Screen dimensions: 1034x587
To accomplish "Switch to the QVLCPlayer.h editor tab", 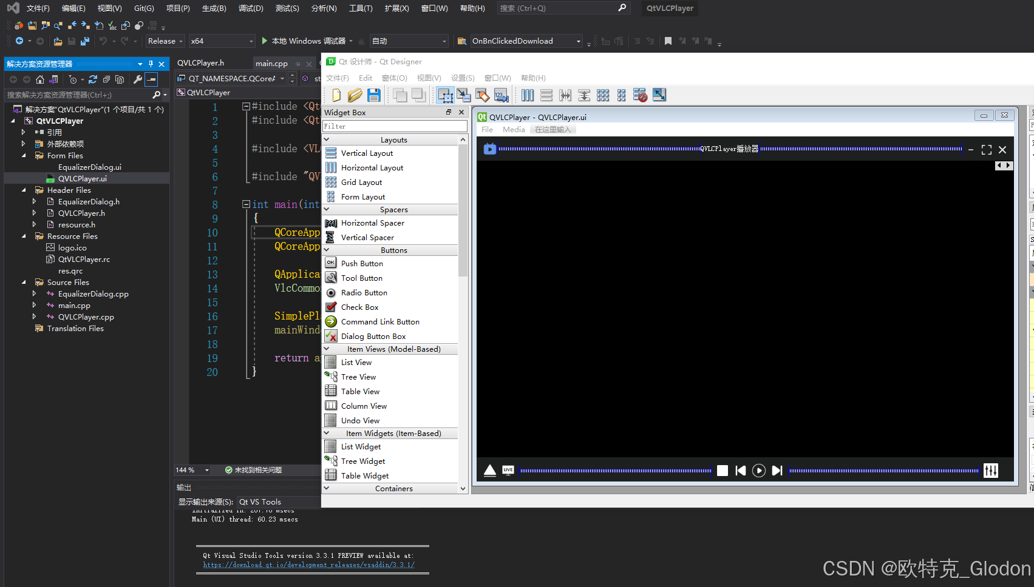I will [x=200, y=62].
